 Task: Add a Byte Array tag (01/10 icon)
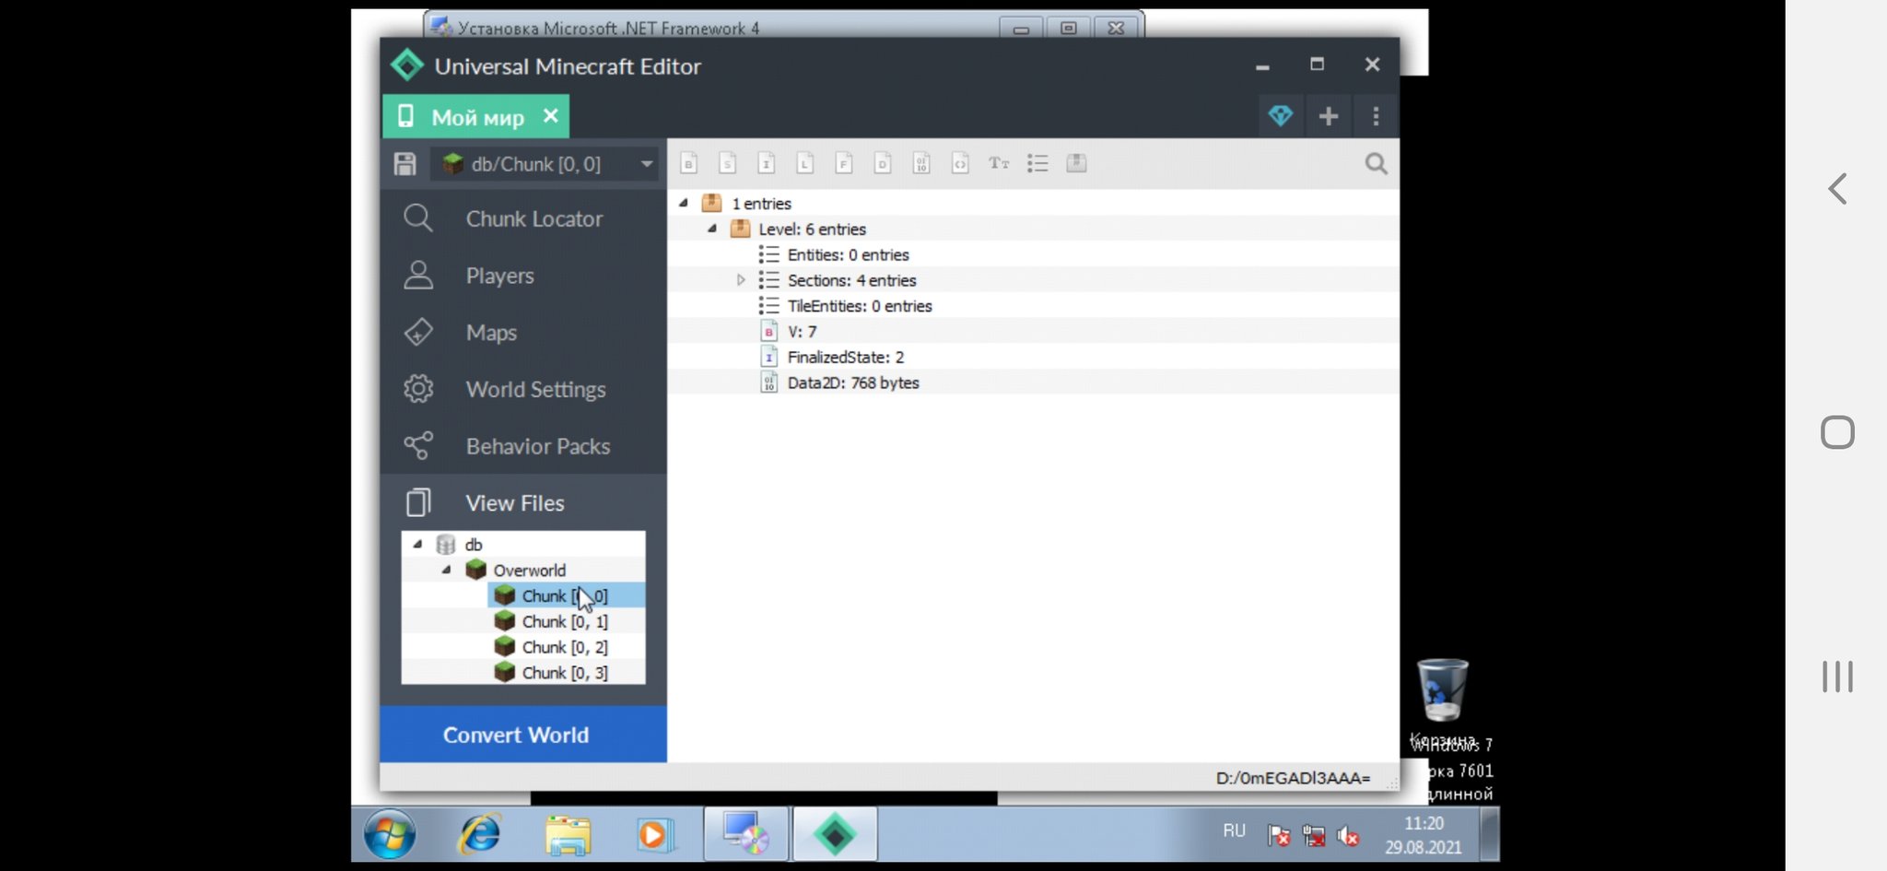pyautogui.click(x=920, y=163)
